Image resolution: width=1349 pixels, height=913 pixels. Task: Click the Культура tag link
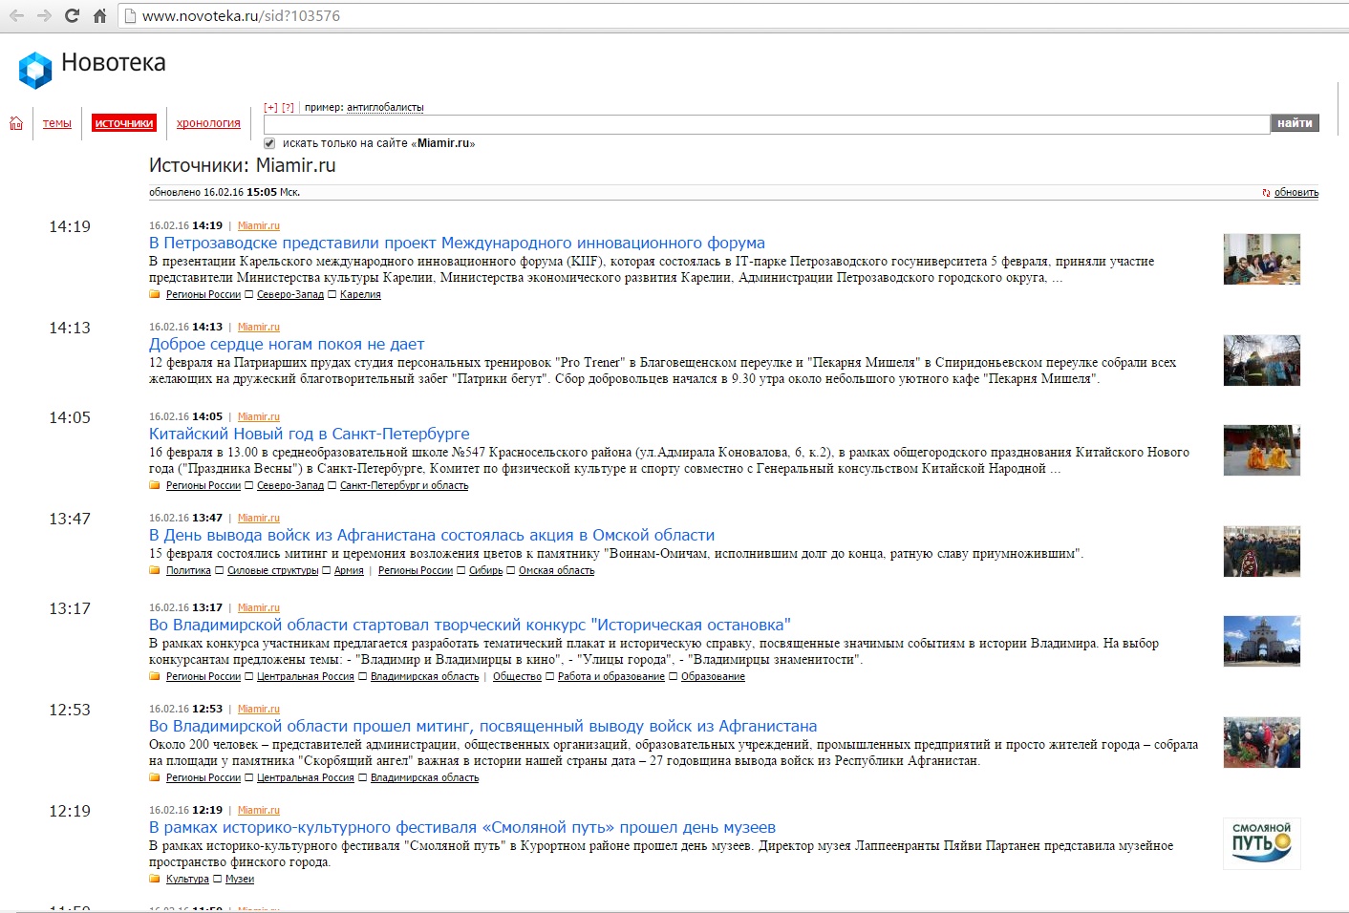[x=187, y=879]
